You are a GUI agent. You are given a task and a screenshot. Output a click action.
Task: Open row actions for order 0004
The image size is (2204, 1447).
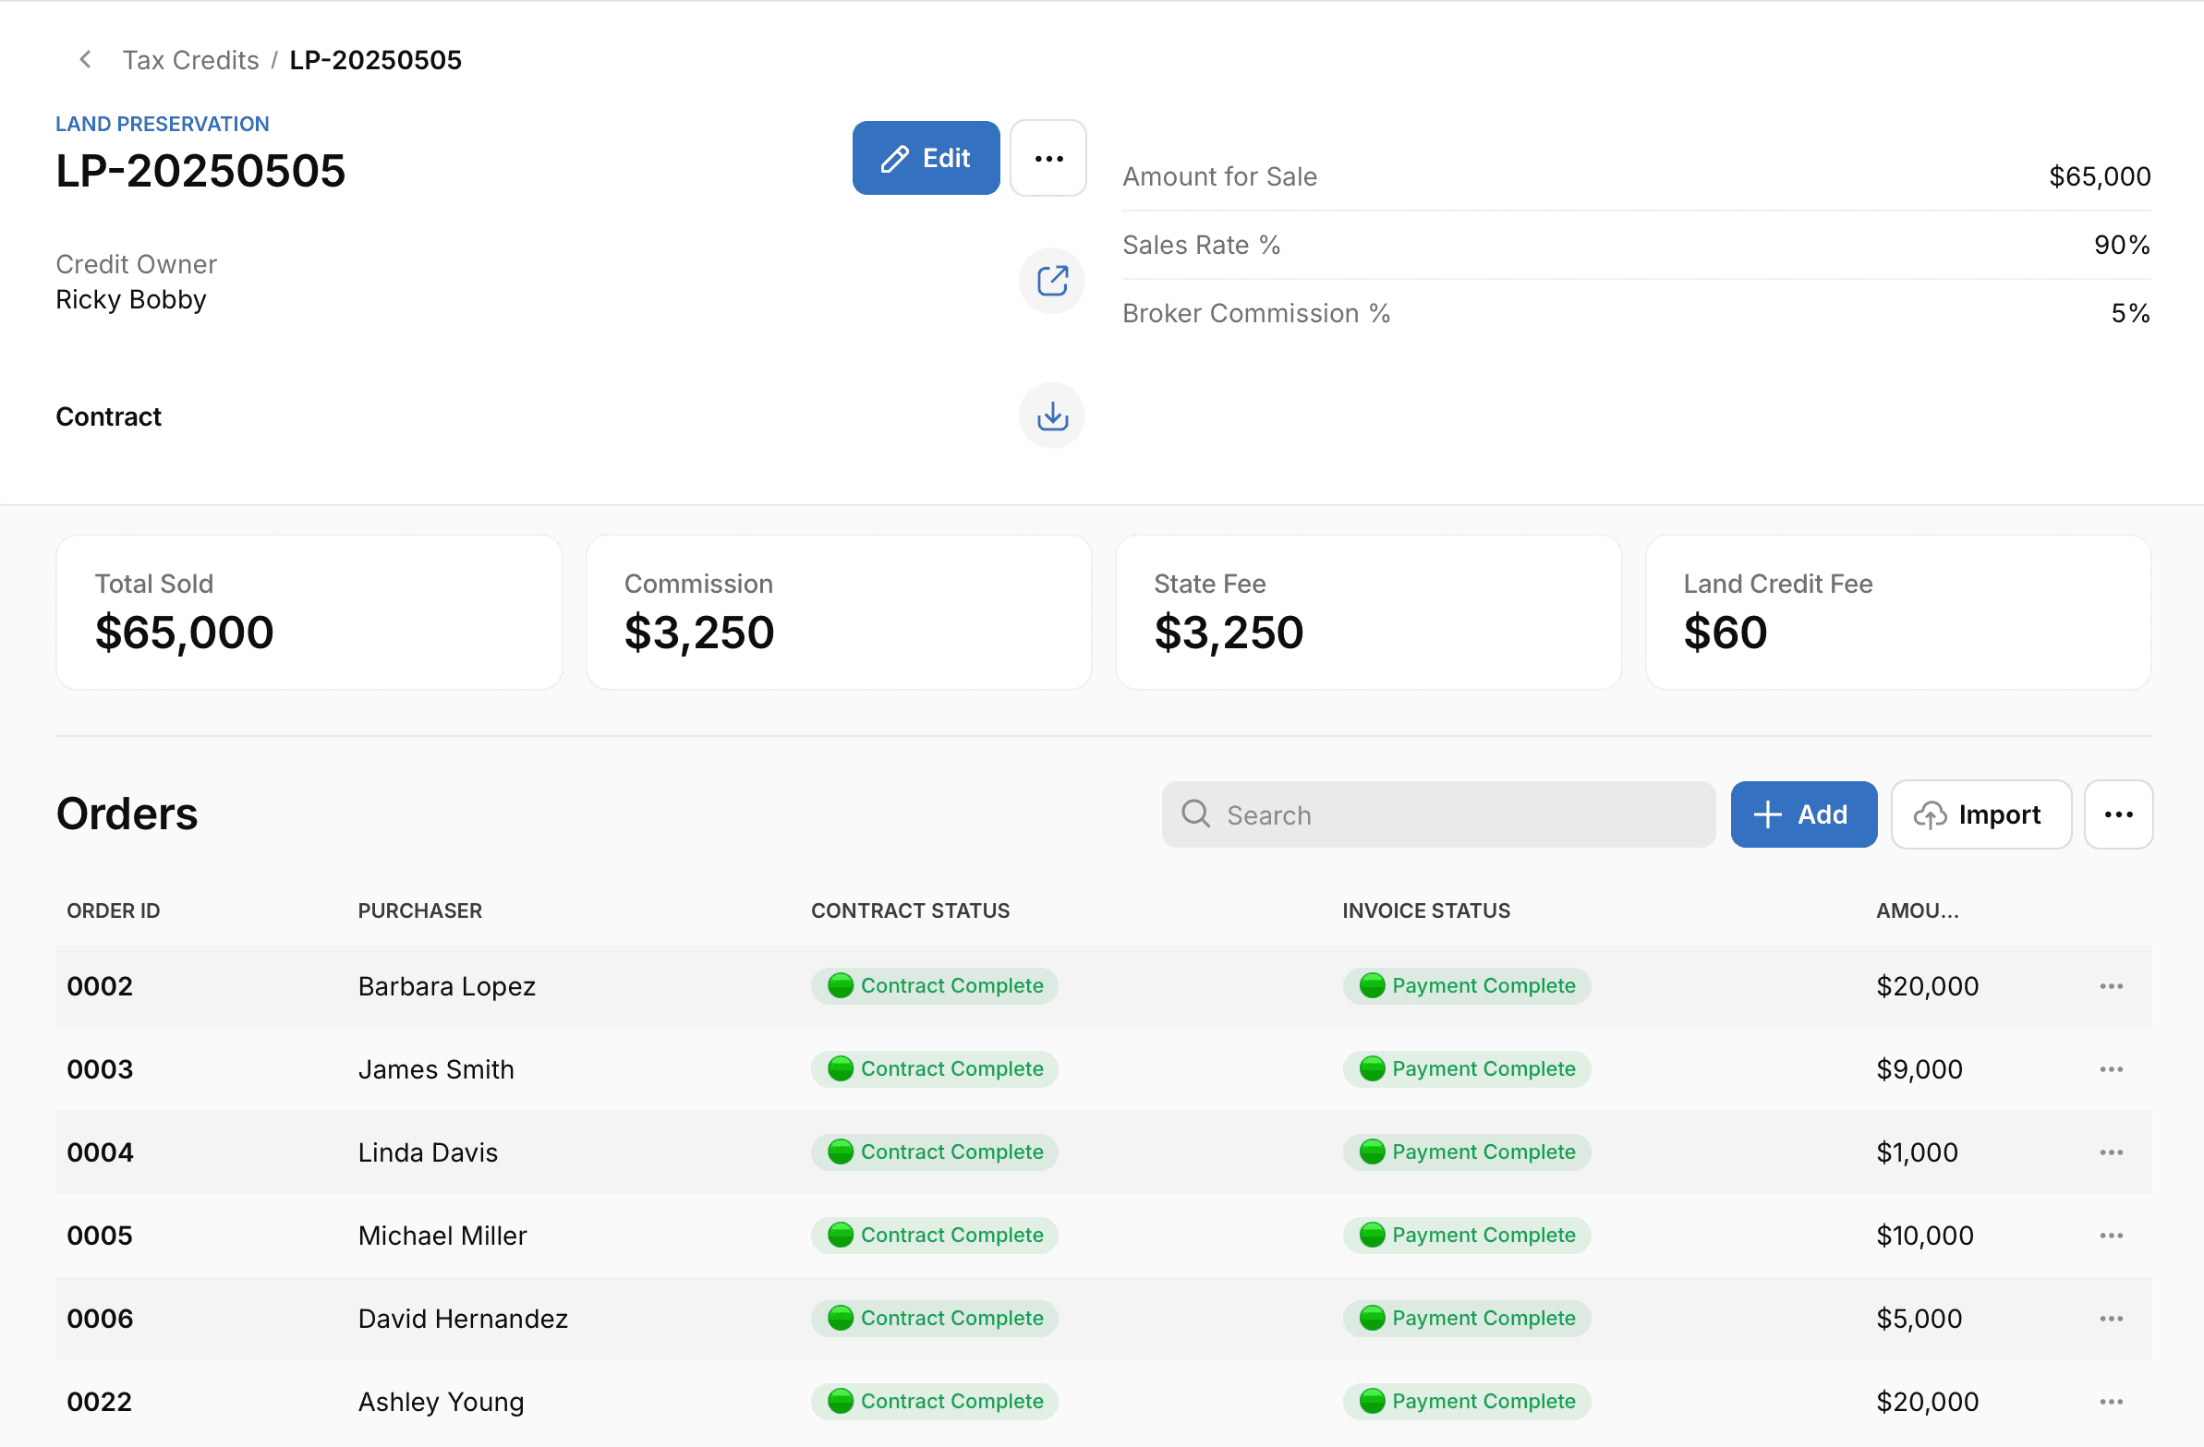point(2111,1152)
